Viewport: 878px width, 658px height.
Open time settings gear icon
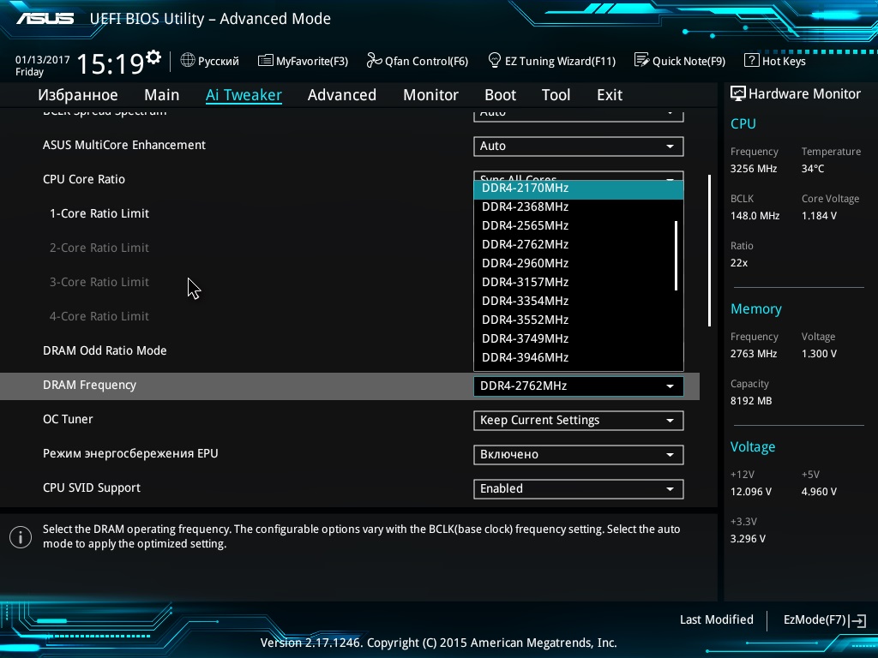153,57
